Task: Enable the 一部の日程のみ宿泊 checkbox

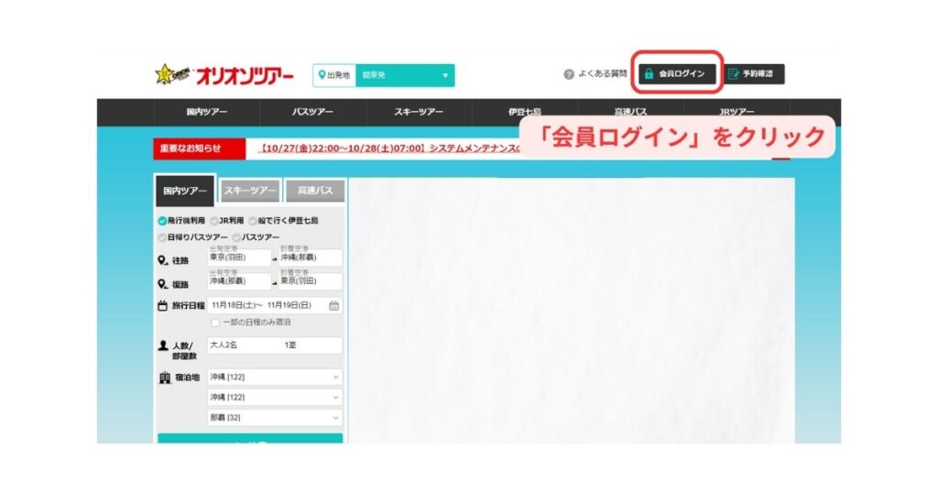Action: pos(214,323)
